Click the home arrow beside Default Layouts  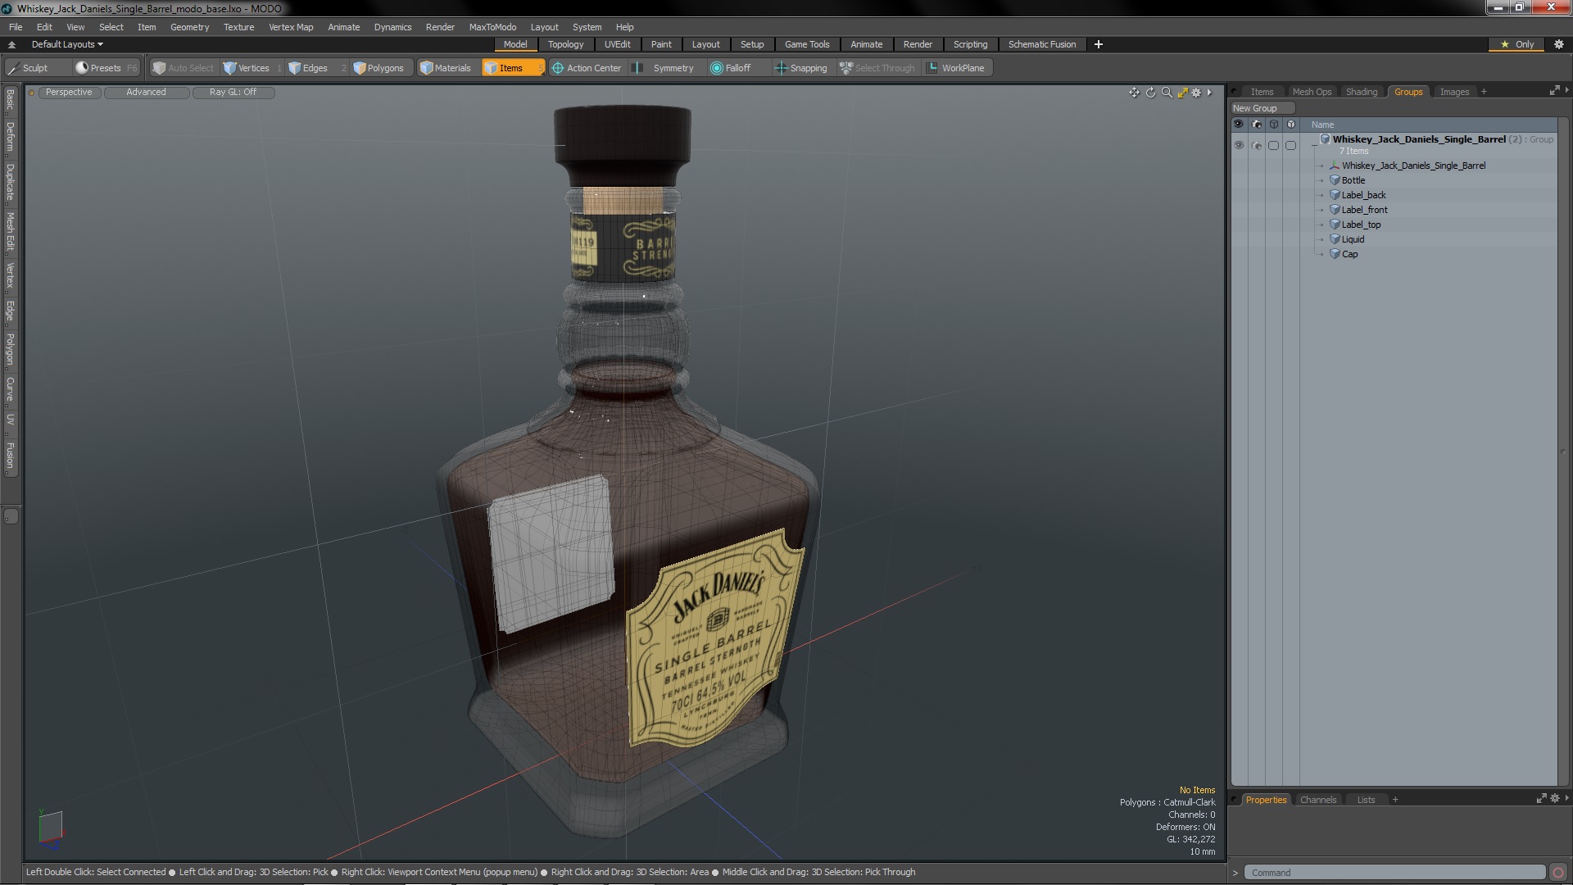click(x=11, y=44)
